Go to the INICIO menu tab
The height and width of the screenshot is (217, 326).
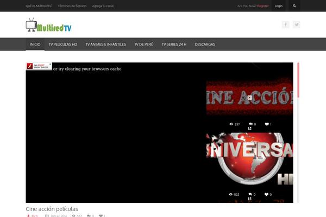(35, 44)
